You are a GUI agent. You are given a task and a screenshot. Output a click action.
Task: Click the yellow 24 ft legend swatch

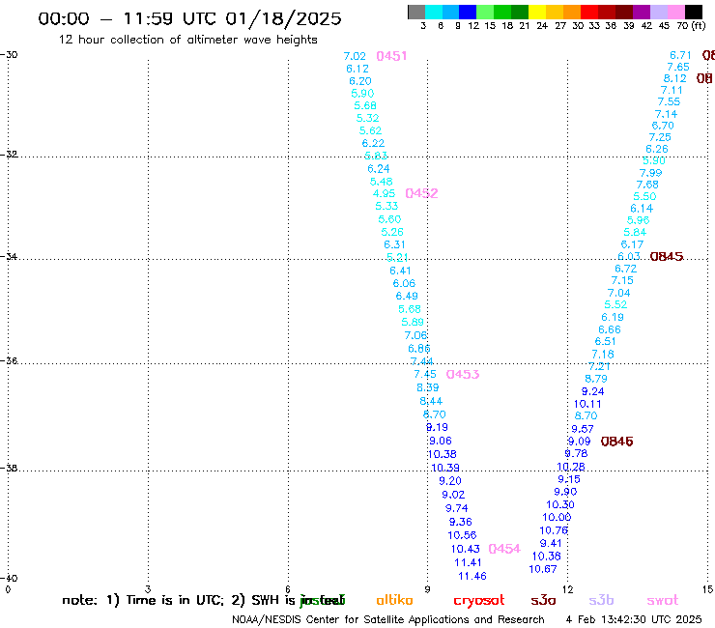pyautogui.click(x=537, y=12)
